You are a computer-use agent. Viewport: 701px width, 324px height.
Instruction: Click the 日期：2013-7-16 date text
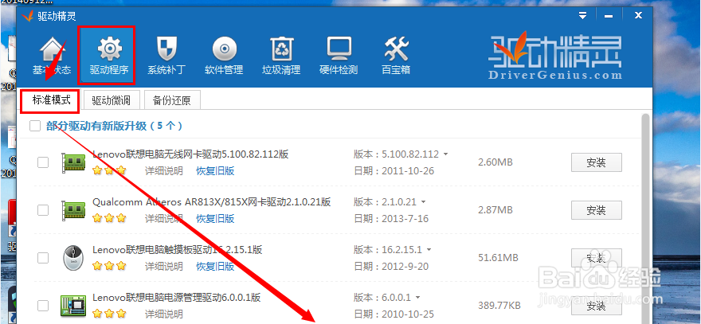pyautogui.click(x=391, y=219)
